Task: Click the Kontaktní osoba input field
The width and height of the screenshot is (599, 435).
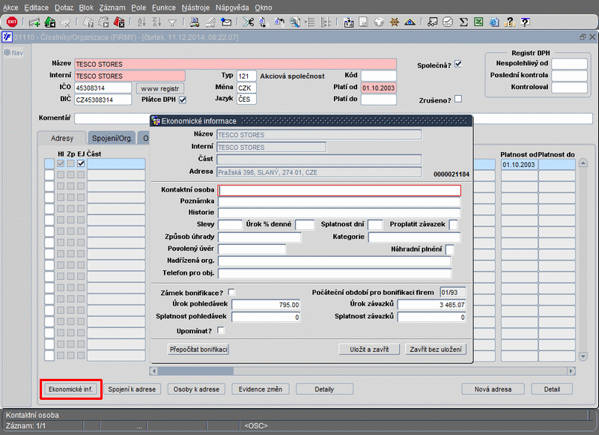Action: [339, 190]
